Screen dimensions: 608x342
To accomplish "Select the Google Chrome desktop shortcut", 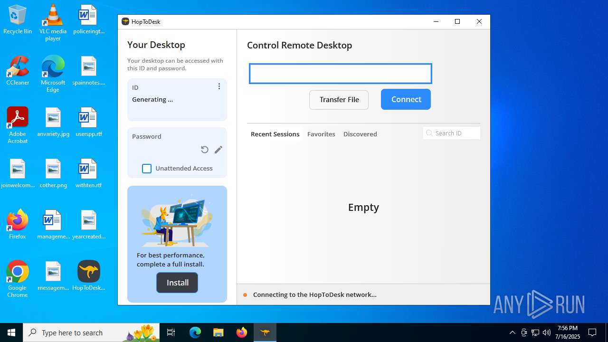I will click(x=18, y=279).
